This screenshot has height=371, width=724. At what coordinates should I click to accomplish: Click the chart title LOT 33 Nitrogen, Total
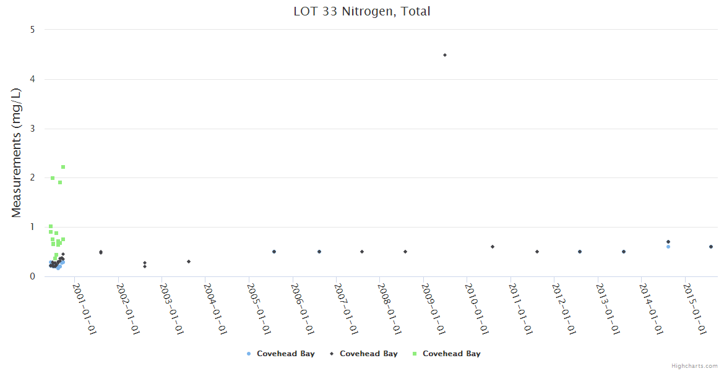[362, 11]
